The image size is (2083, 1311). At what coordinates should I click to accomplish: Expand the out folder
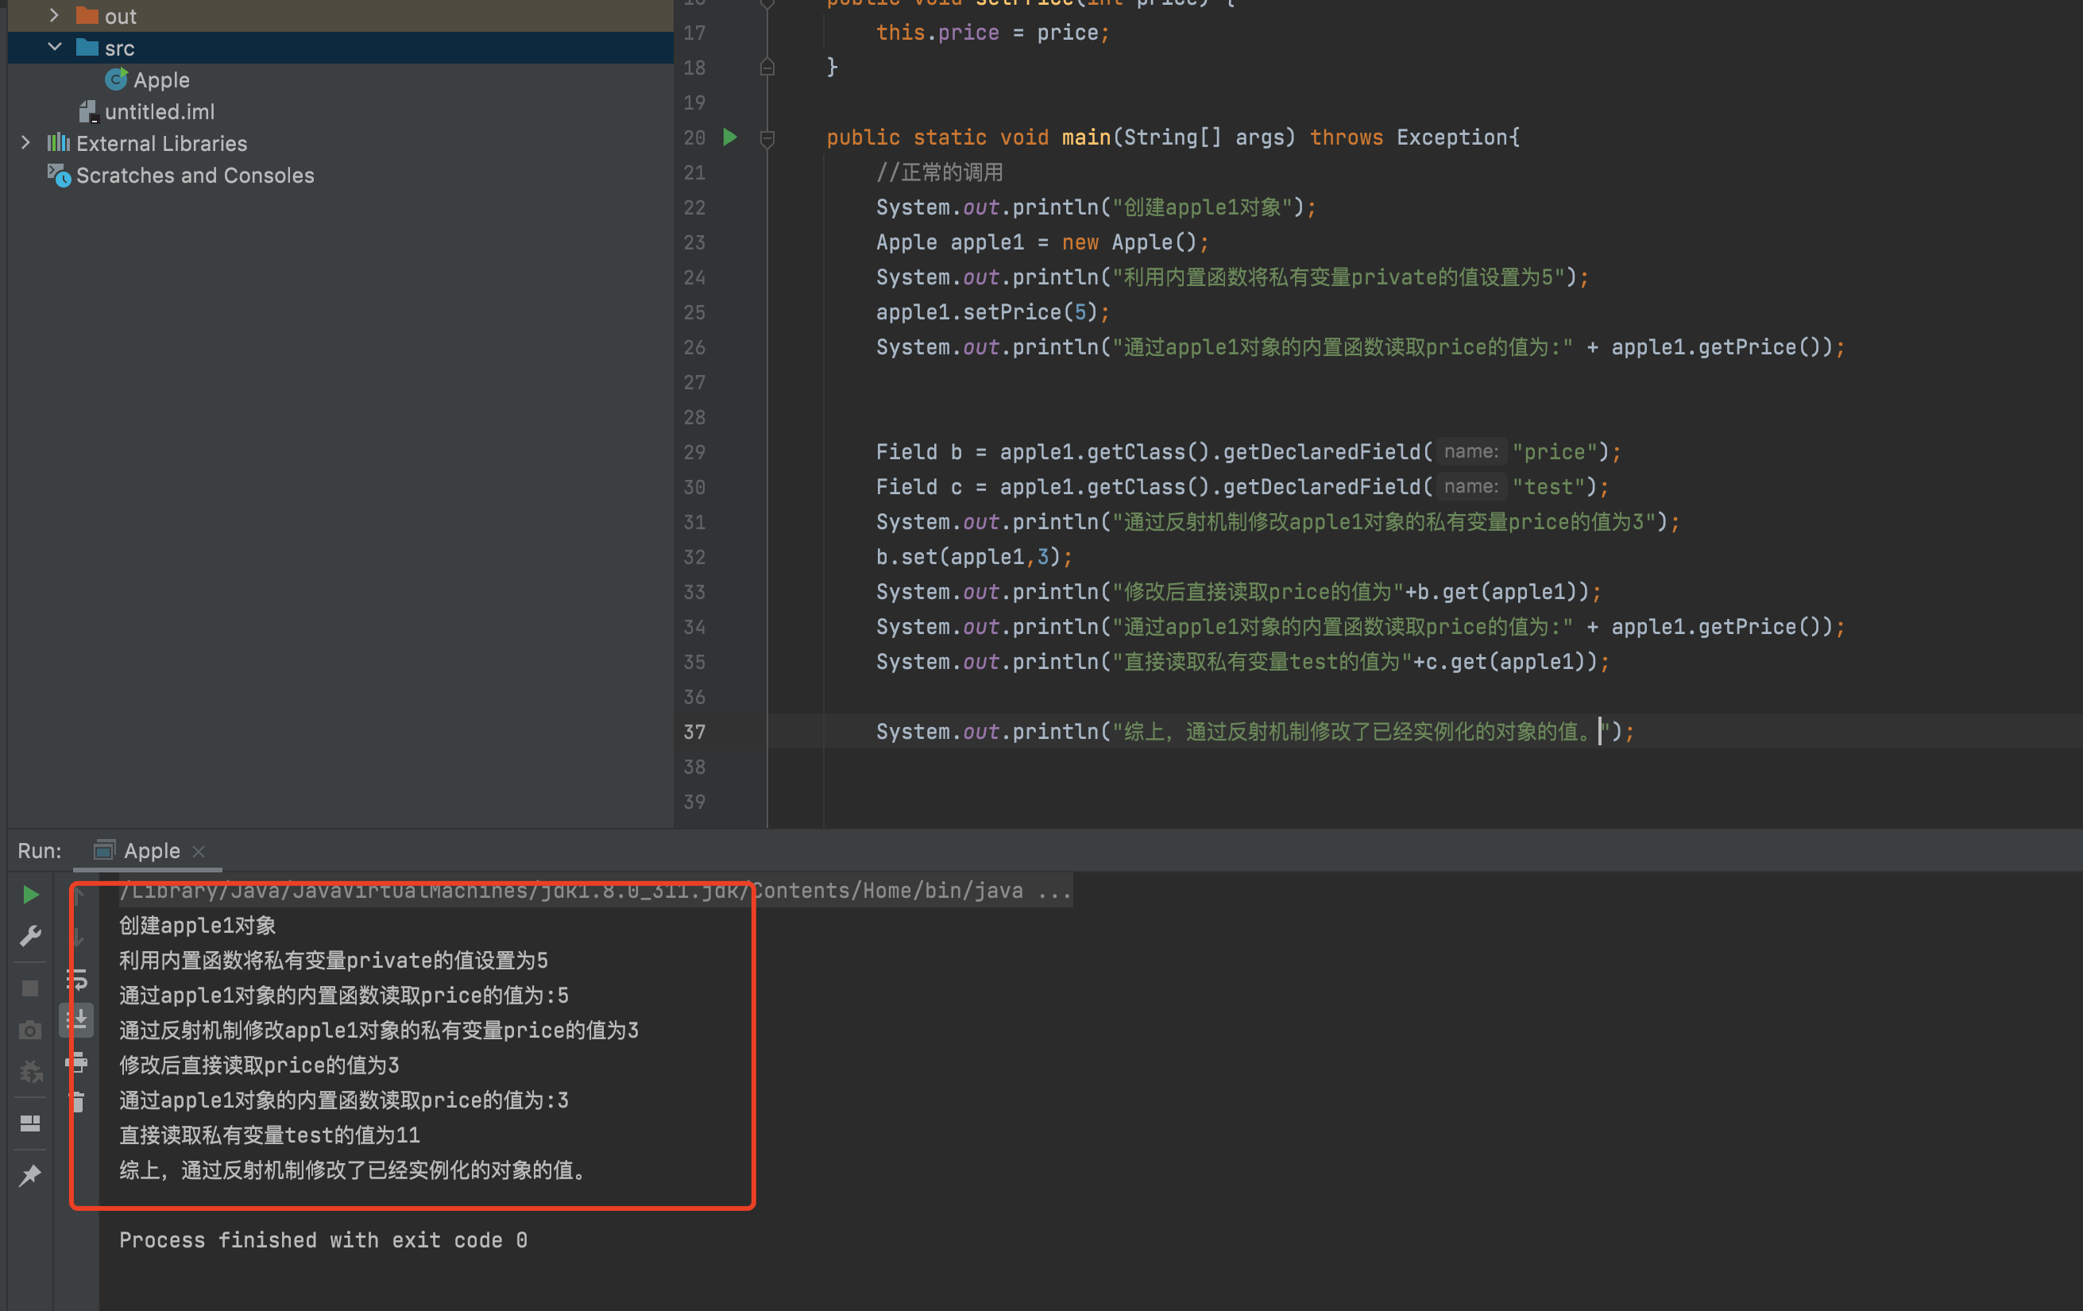pos(54,16)
